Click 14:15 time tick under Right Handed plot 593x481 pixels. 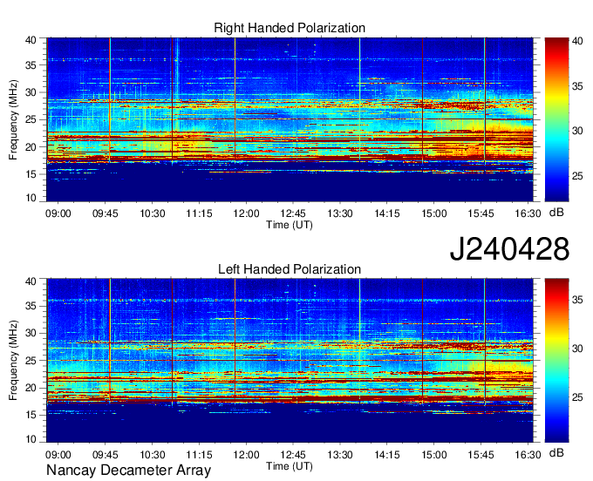(x=387, y=213)
